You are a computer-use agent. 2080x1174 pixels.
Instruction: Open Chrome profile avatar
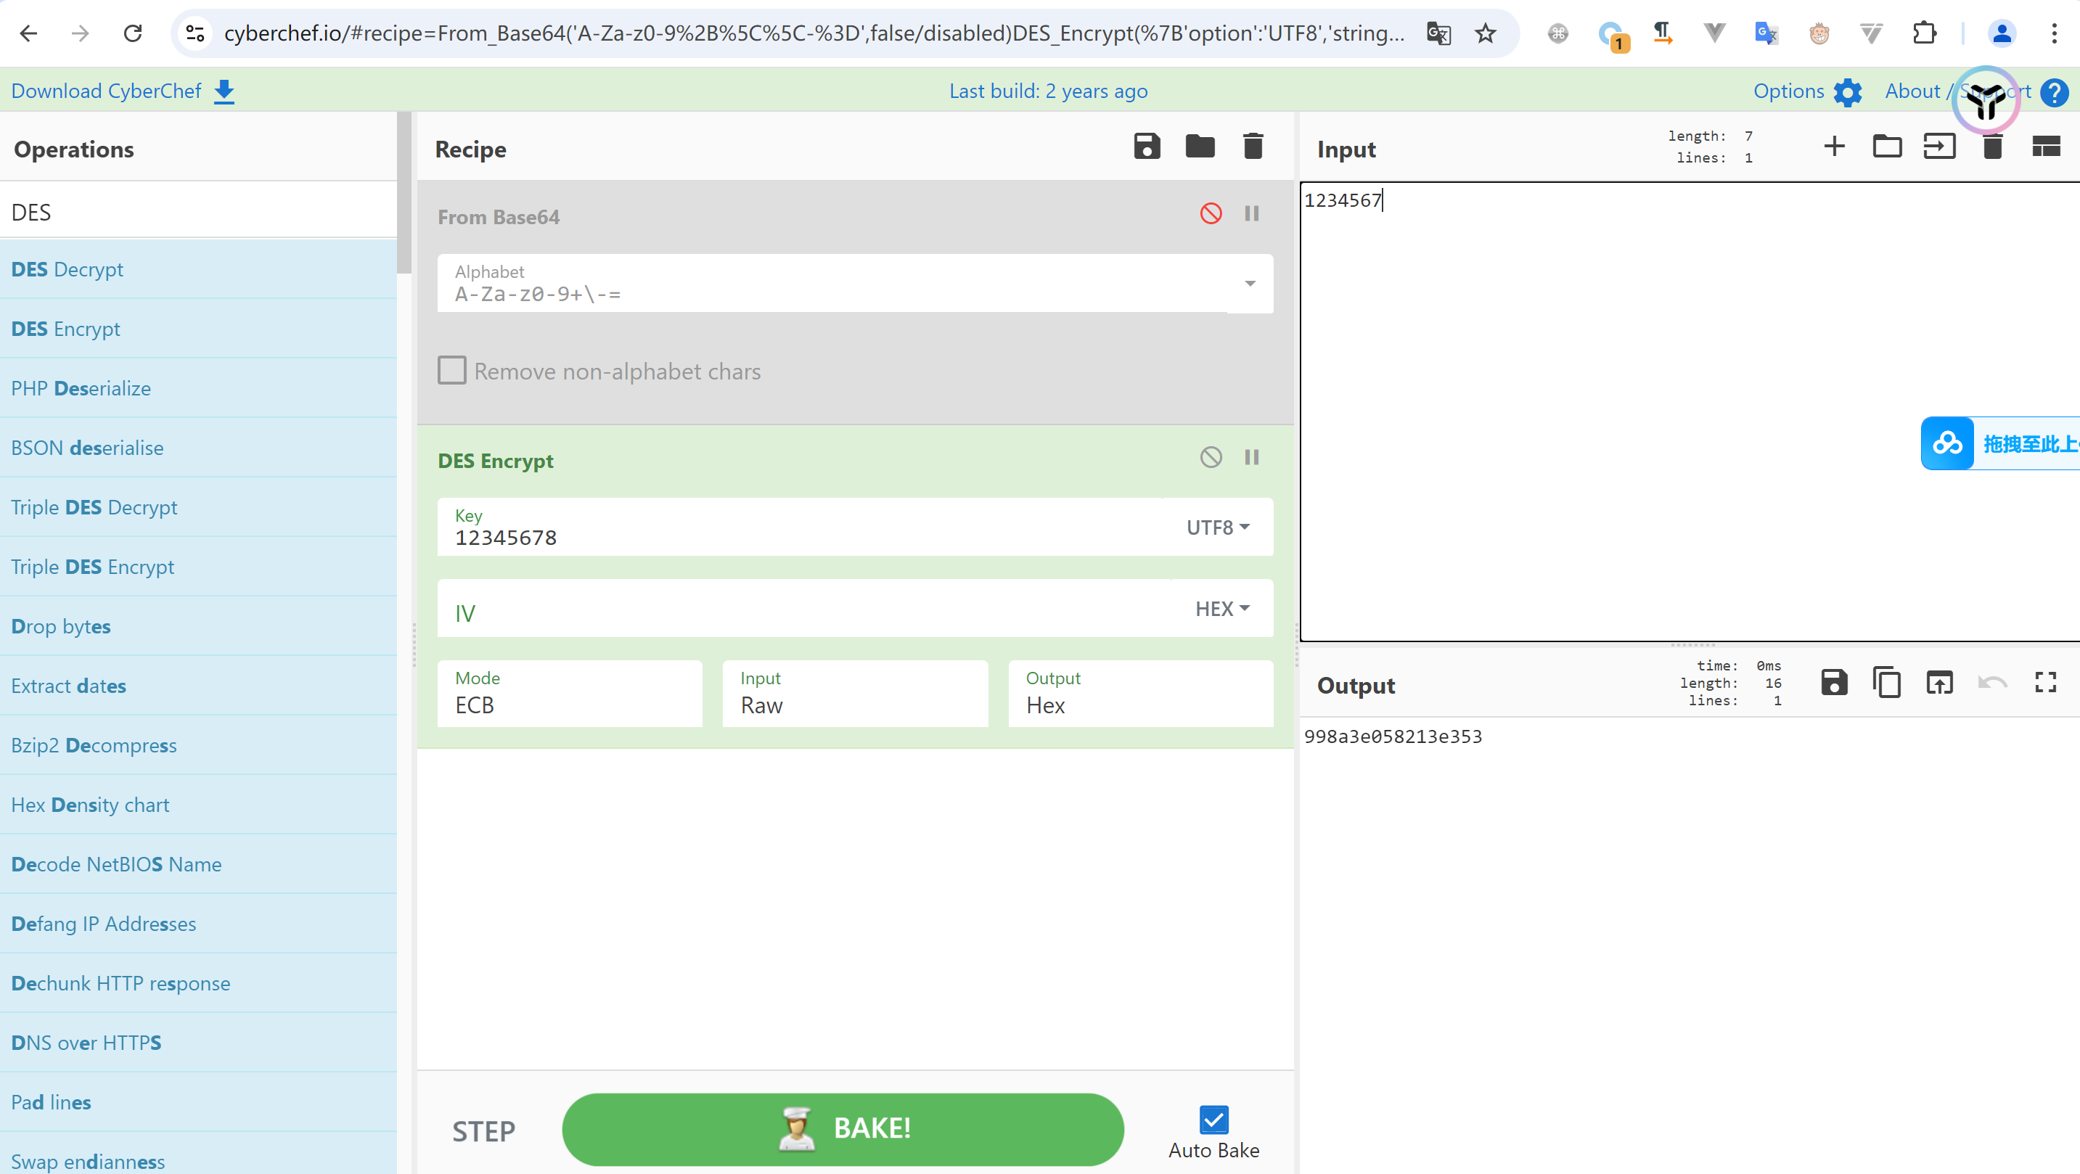click(x=2002, y=33)
